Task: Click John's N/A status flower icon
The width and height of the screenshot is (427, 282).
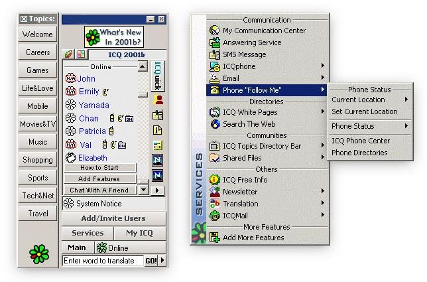Action: coord(70,78)
